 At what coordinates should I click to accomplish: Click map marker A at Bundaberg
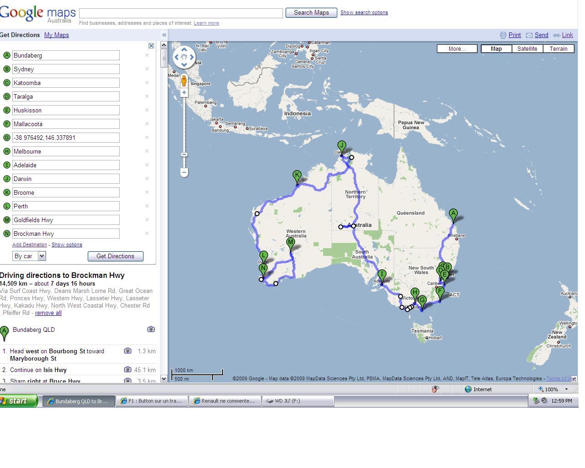pyautogui.click(x=453, y=215)
